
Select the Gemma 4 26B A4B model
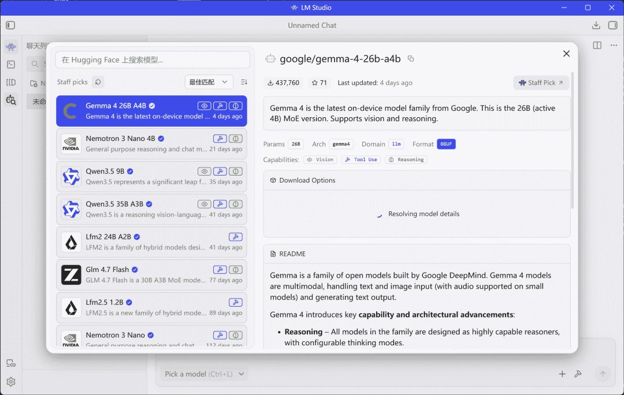coord(151,111)
